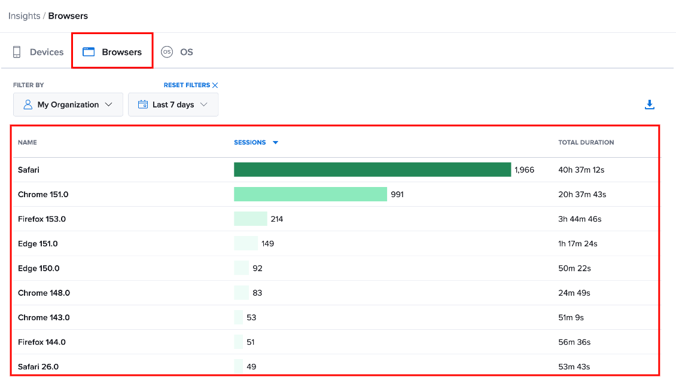Click the 991 sessions value
676x377 pixels.
pos(397,195)
